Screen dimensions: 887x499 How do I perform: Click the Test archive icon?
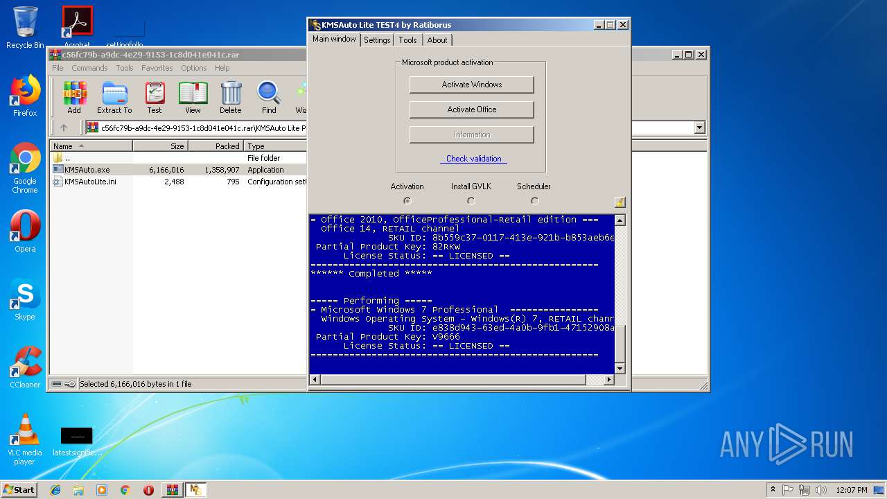(x=155, y=98)
